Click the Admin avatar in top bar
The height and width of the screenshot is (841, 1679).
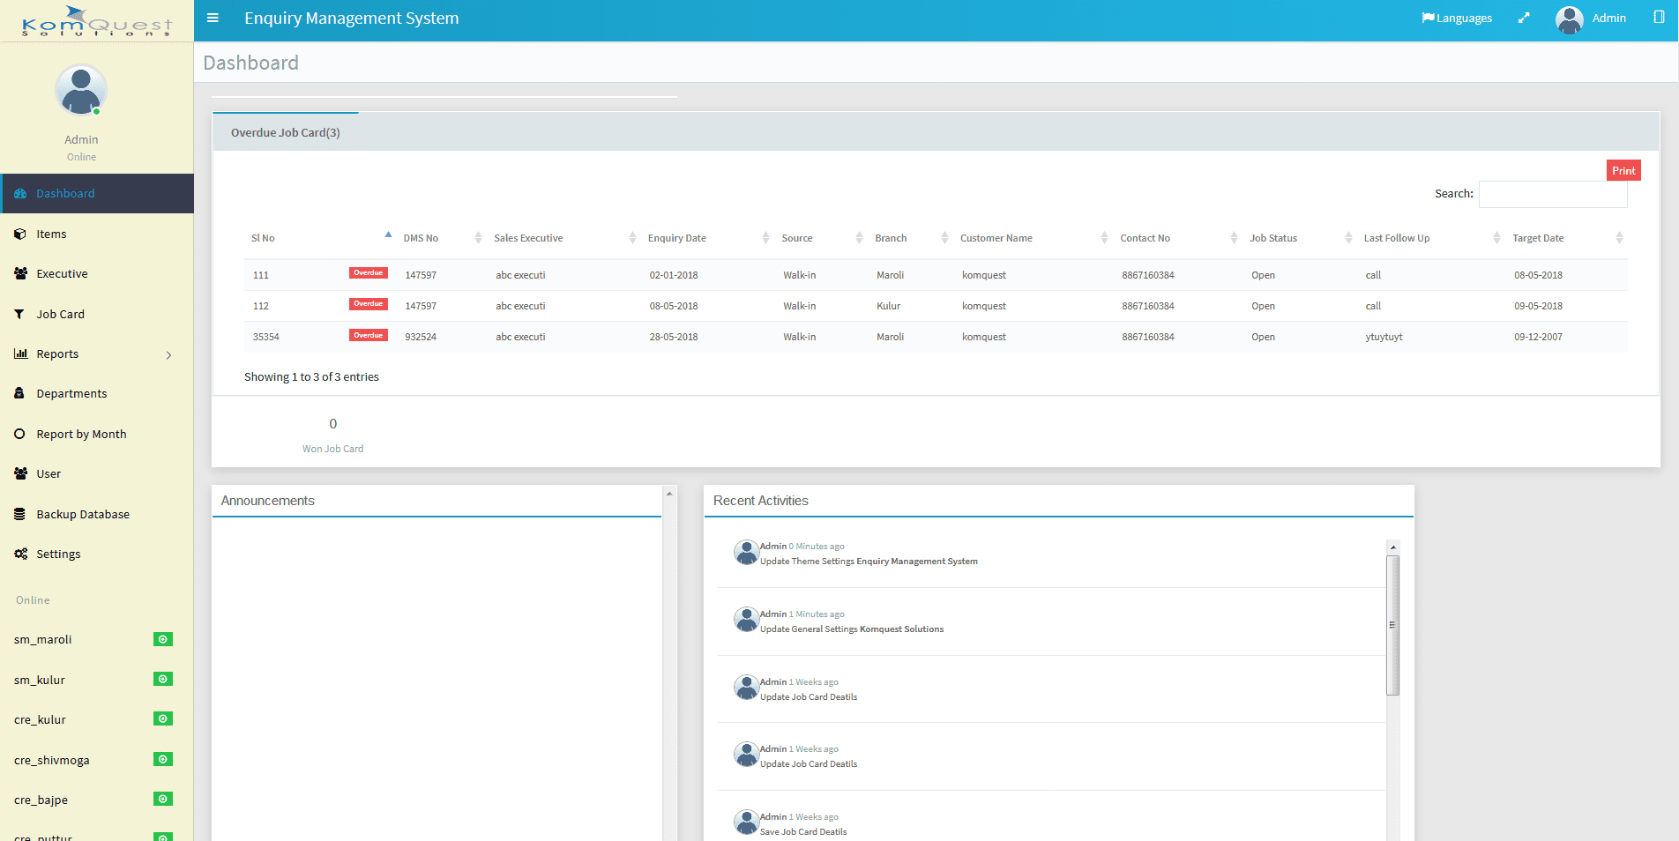click(1569, 19)
